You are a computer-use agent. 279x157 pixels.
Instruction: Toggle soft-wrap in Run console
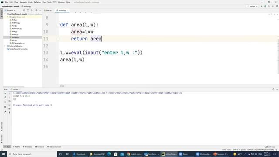(x=10, y=101)
